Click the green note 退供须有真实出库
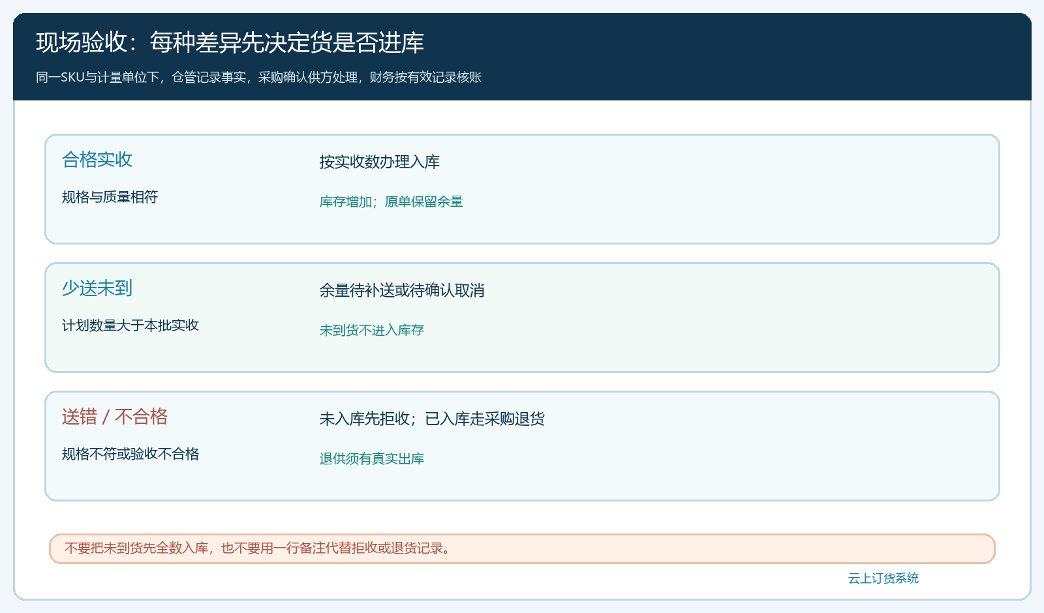Image resolution: width=1044 pixels, height=613 pixels. tap(372, 458)
